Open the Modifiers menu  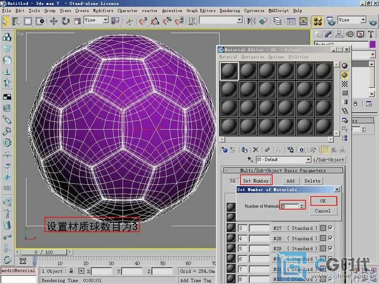point(103,10)
